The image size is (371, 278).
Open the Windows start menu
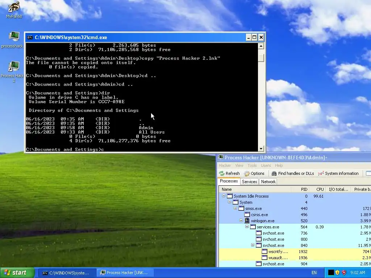coord(17,273)
